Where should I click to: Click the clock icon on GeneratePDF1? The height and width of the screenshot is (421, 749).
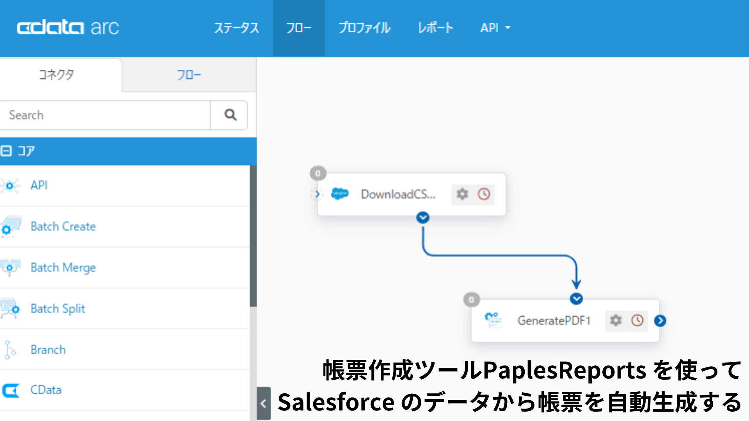[x=637, y=320]
